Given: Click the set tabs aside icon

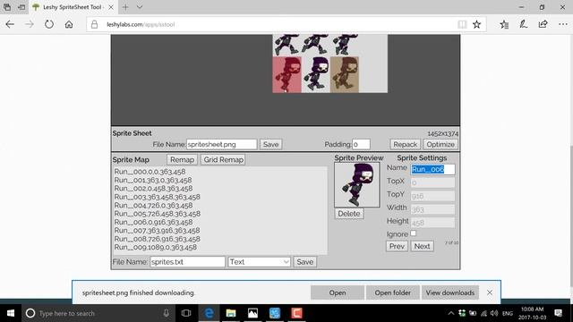Looking at the screenshot, I should click(x=21, y=7).
